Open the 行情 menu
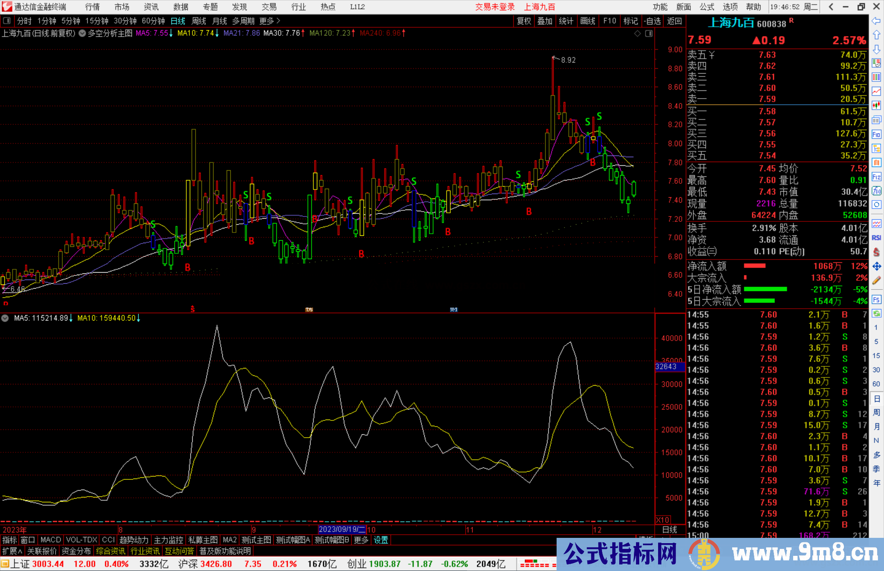The width and height of the screenshot is (884, 571). click(x=92, y=7)
